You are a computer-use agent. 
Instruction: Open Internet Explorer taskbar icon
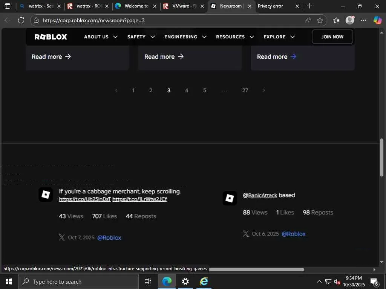[204, 281]
